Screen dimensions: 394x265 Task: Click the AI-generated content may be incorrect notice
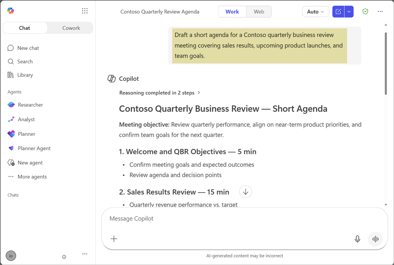245,256
